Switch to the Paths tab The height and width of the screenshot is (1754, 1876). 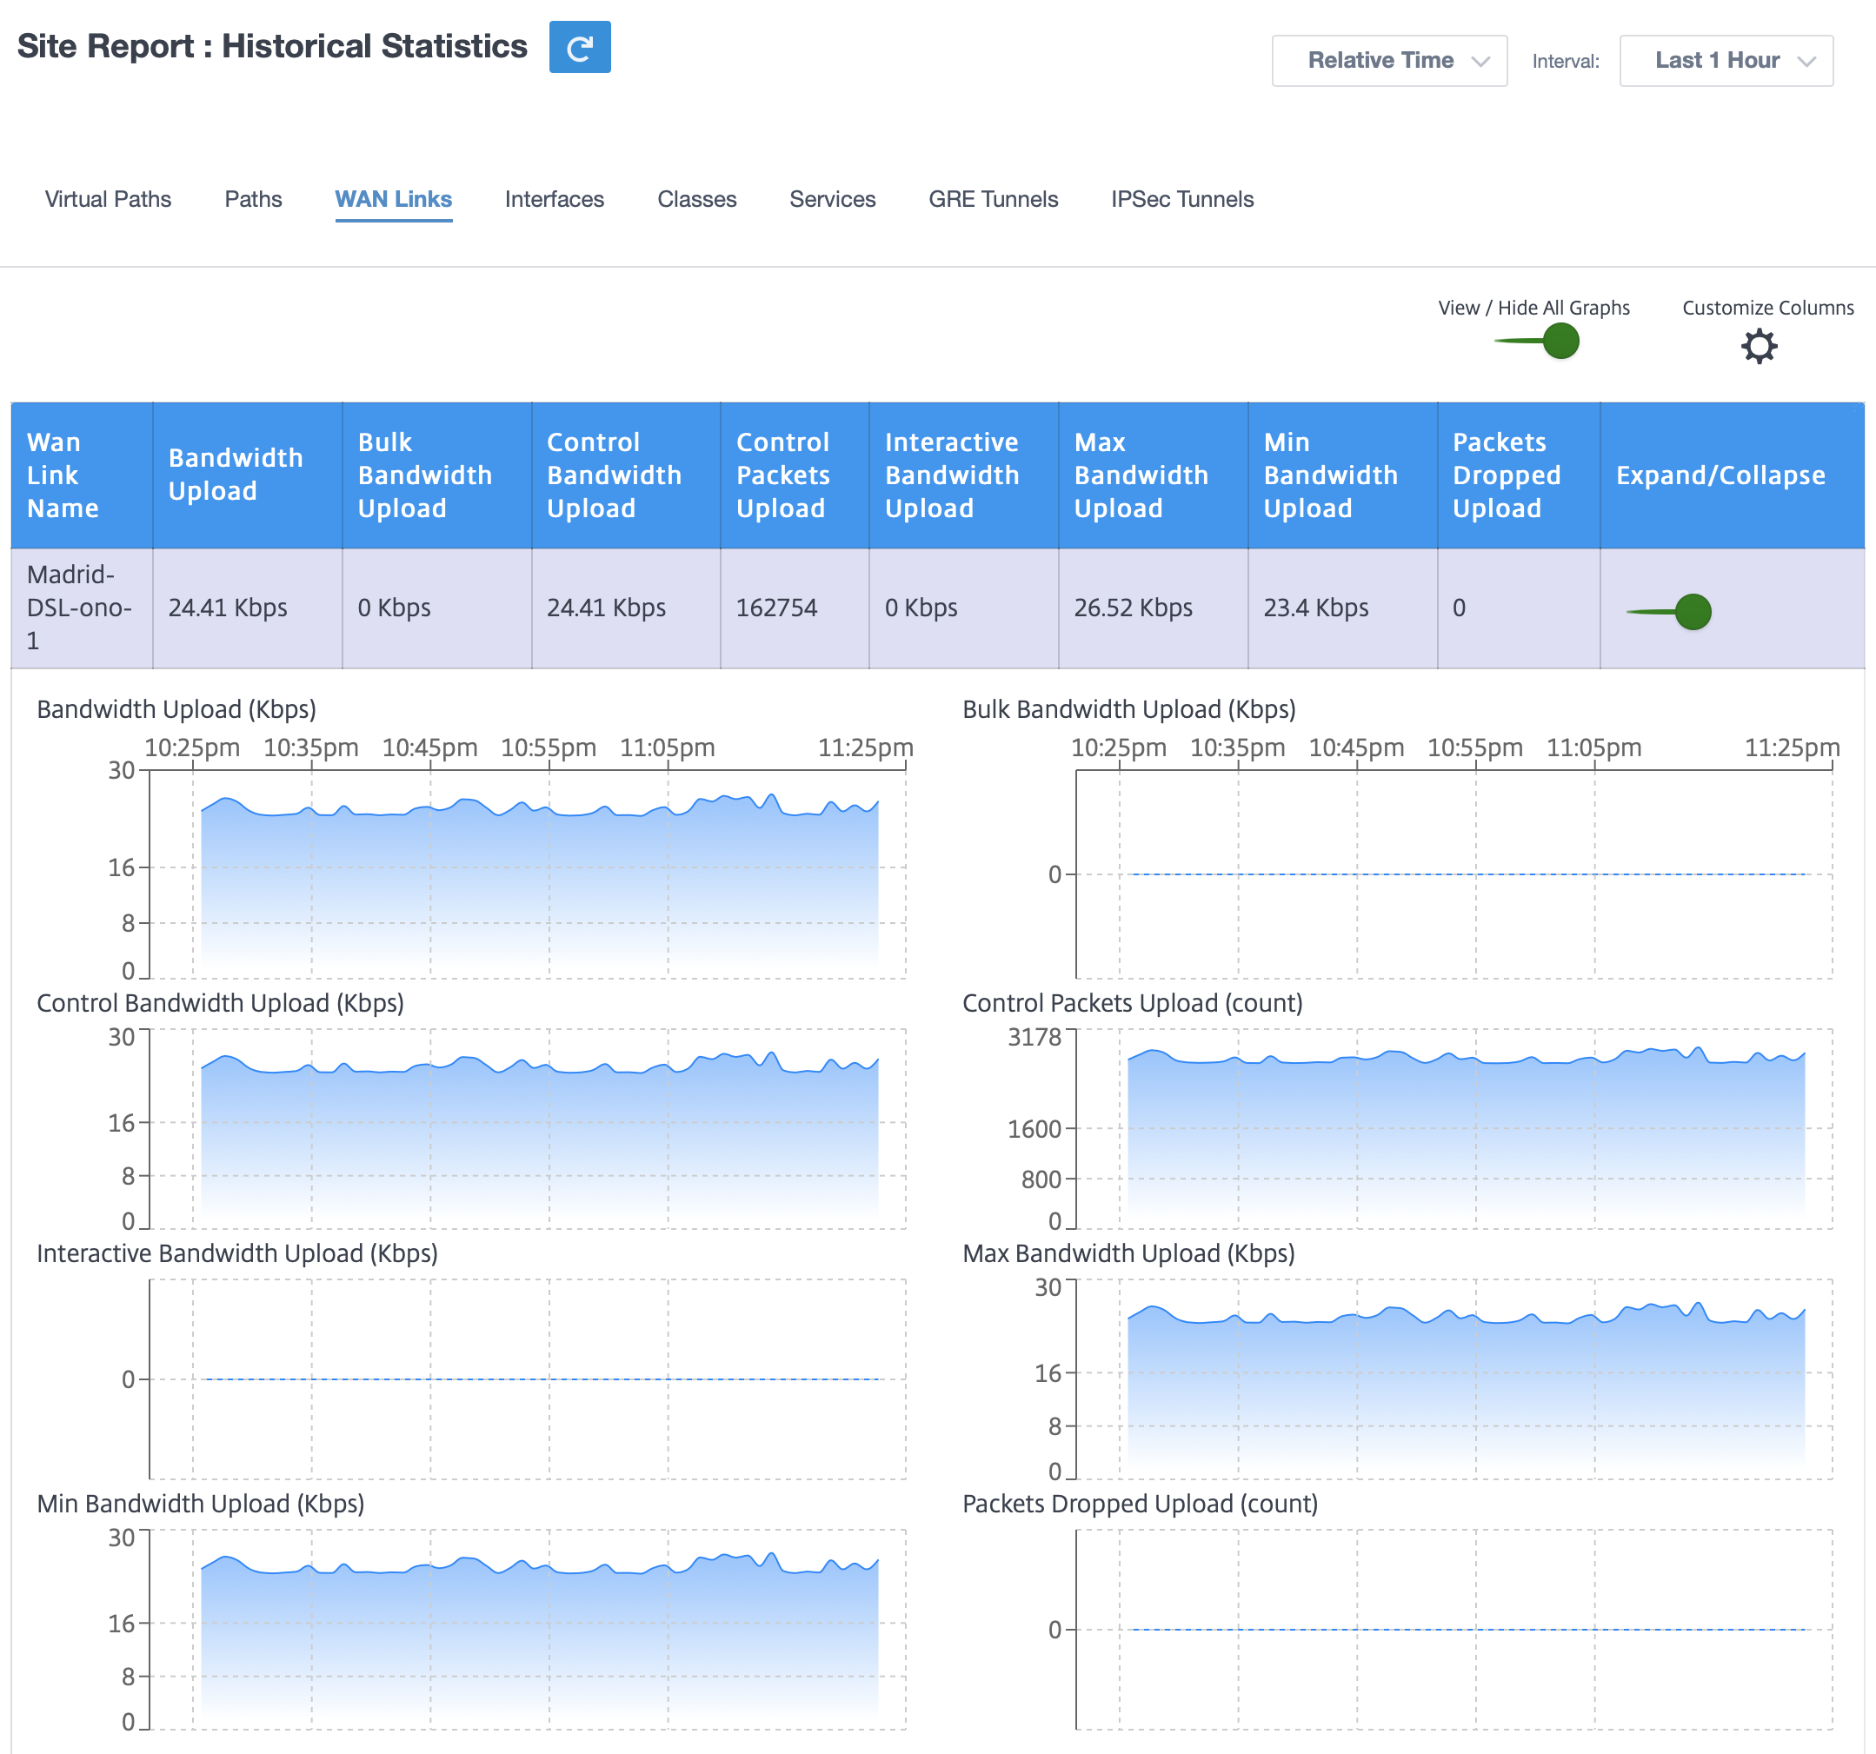click(253, 199)
